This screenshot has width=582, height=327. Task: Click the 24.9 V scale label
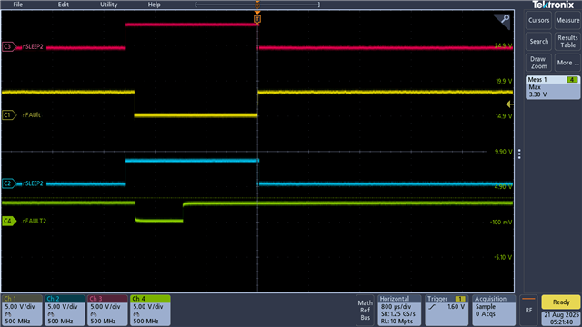click(x=503, y=45)
